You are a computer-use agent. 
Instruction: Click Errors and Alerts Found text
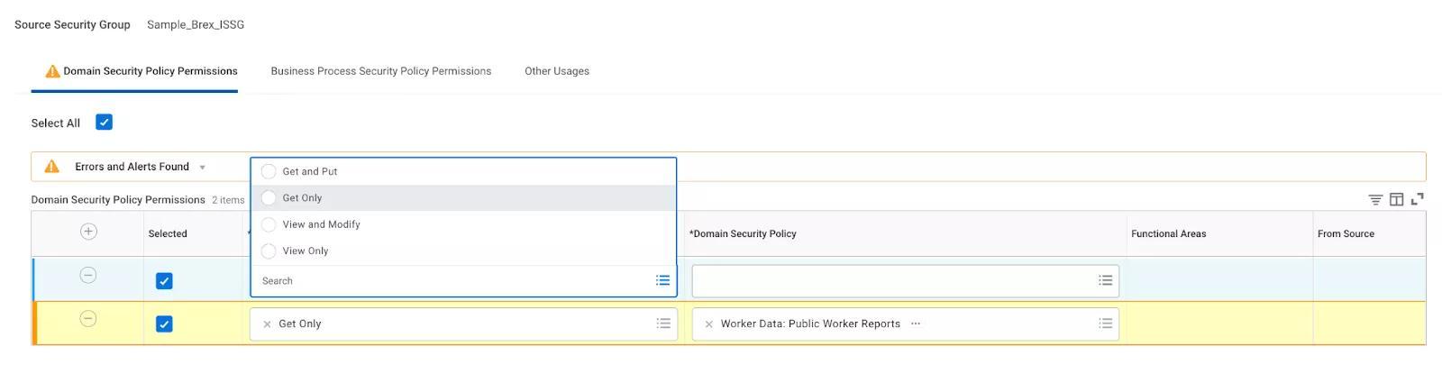point(132,167)
